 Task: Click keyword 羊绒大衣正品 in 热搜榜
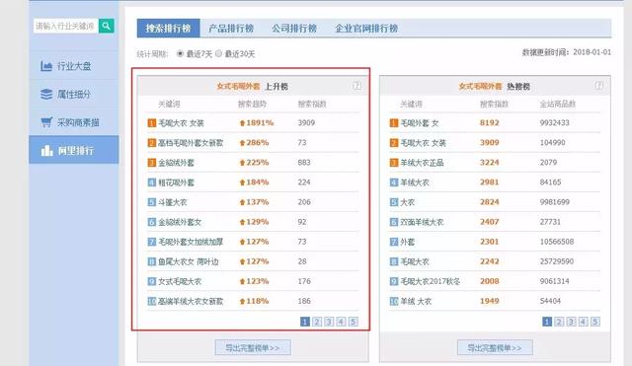(x=422, y=163)
